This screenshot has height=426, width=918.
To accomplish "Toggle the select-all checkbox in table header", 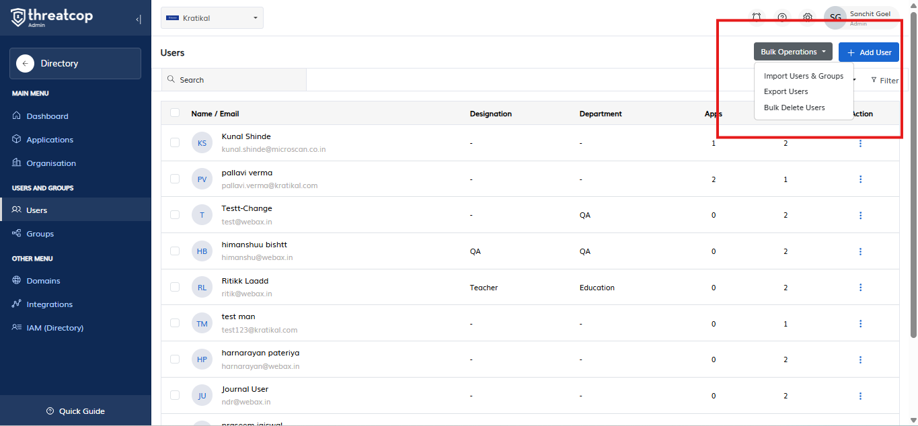I will pyautogui.click(x=175, y=113).
